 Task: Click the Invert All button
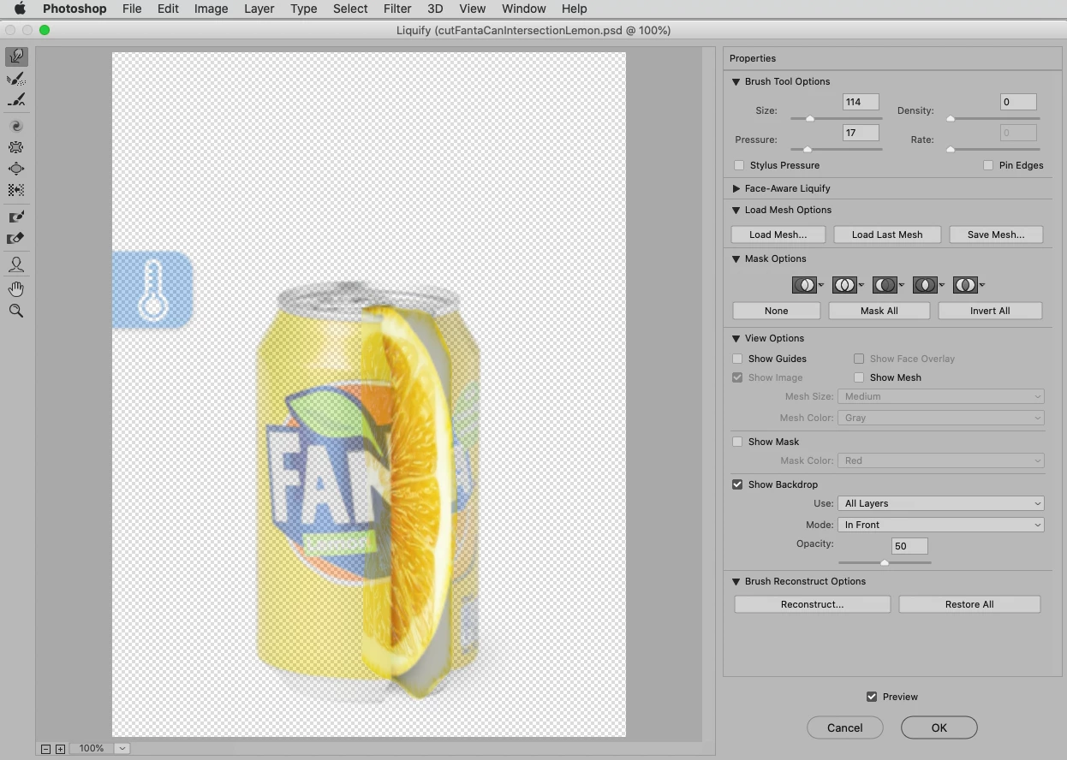[x=990, y=311]
